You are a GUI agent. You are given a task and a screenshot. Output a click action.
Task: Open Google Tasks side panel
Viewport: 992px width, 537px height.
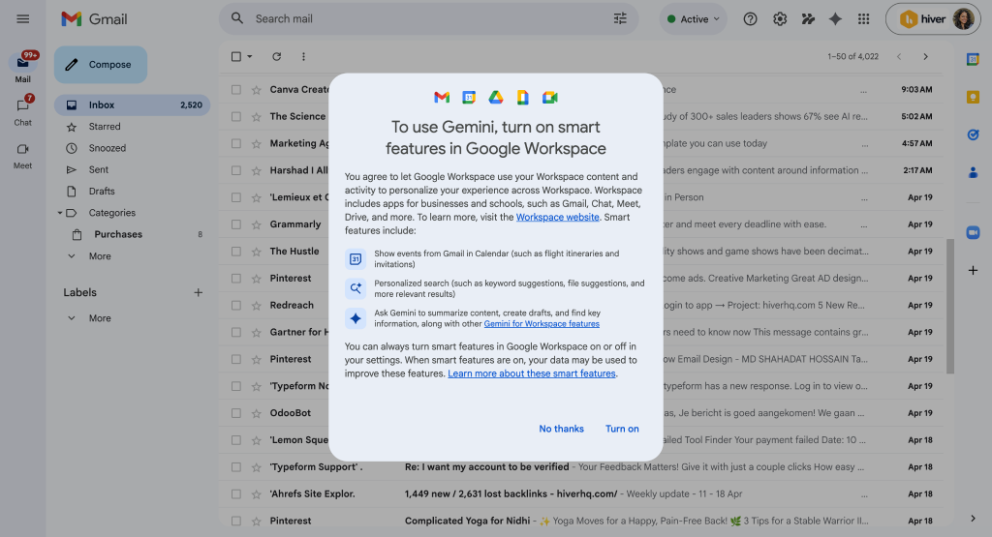coord(973,134)
